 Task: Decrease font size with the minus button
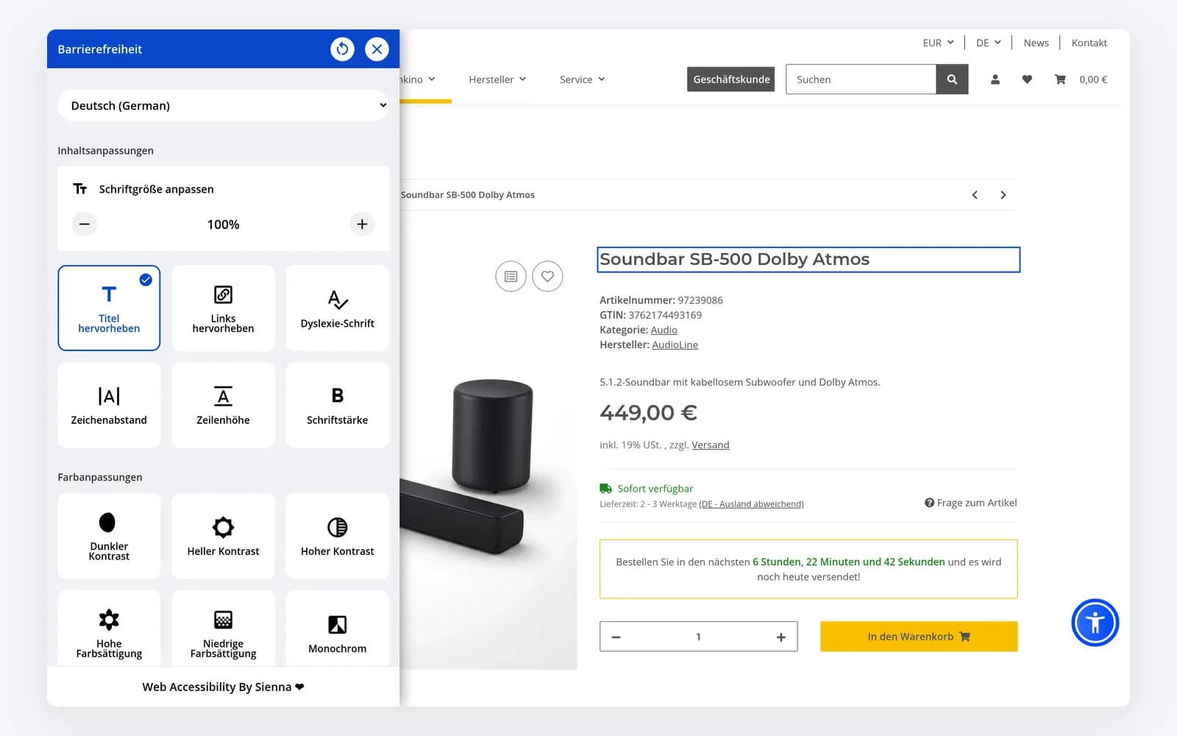85,224
